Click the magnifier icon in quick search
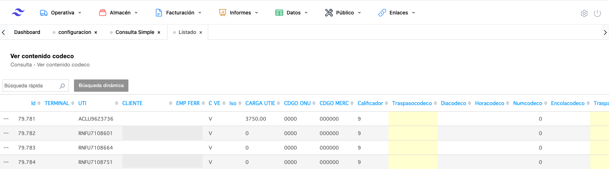Viewport: 609px width, 169px height. pyautogui.click(x=62, y=86)
